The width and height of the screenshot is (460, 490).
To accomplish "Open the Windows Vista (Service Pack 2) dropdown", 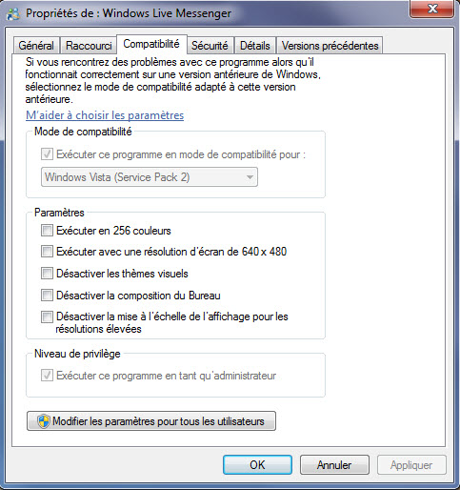I will click(x=150, y=177).
